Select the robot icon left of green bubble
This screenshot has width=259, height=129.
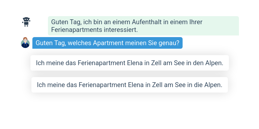[x=26, y=22]
